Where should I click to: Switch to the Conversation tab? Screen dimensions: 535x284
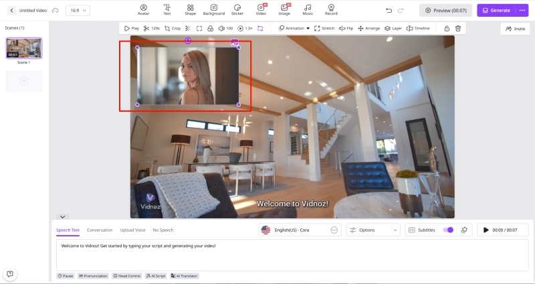[100, 230]
